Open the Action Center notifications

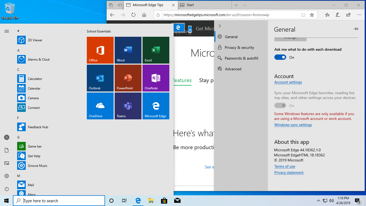click(x=358, y=201)
